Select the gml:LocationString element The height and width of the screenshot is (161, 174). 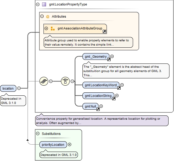(98, 96)
